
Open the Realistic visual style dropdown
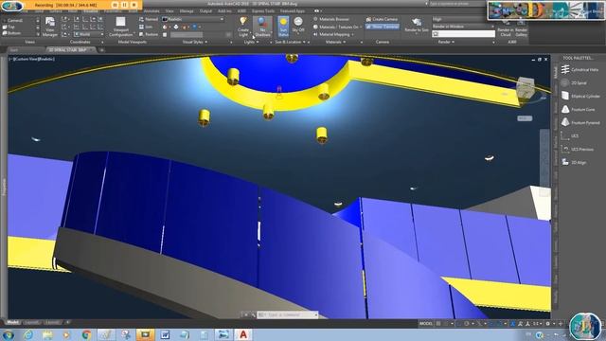[x=193, y=19]
